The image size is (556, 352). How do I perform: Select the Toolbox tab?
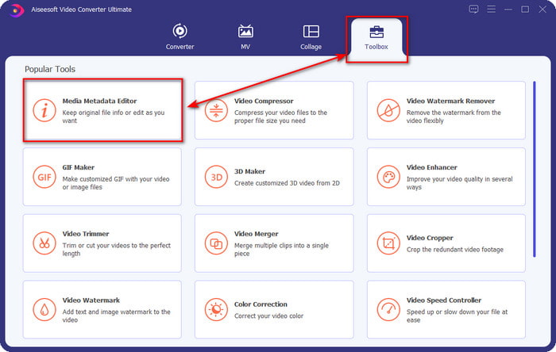coord(376,37)
